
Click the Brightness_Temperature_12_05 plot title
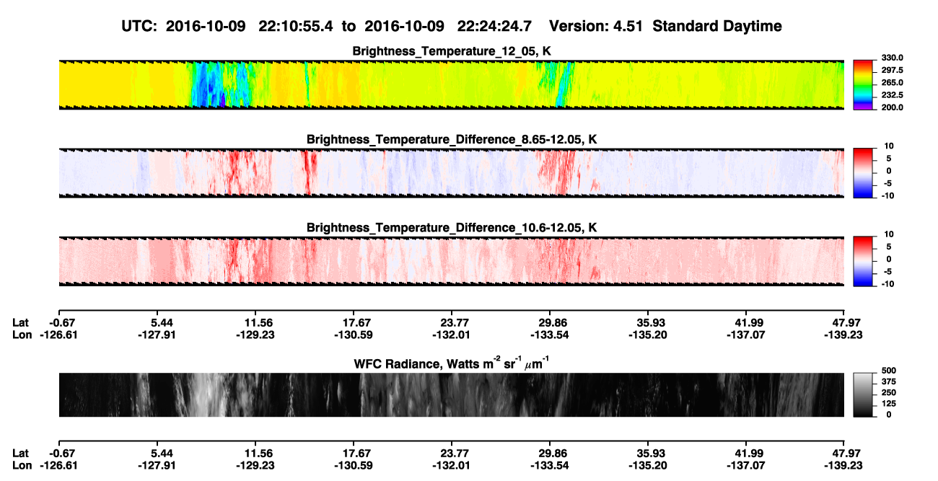(x=450, y=51)
